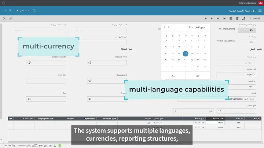The height and width of the screenshot is (148, 264).
Task: Go to the next record
Action: click(x=212, y=18)
